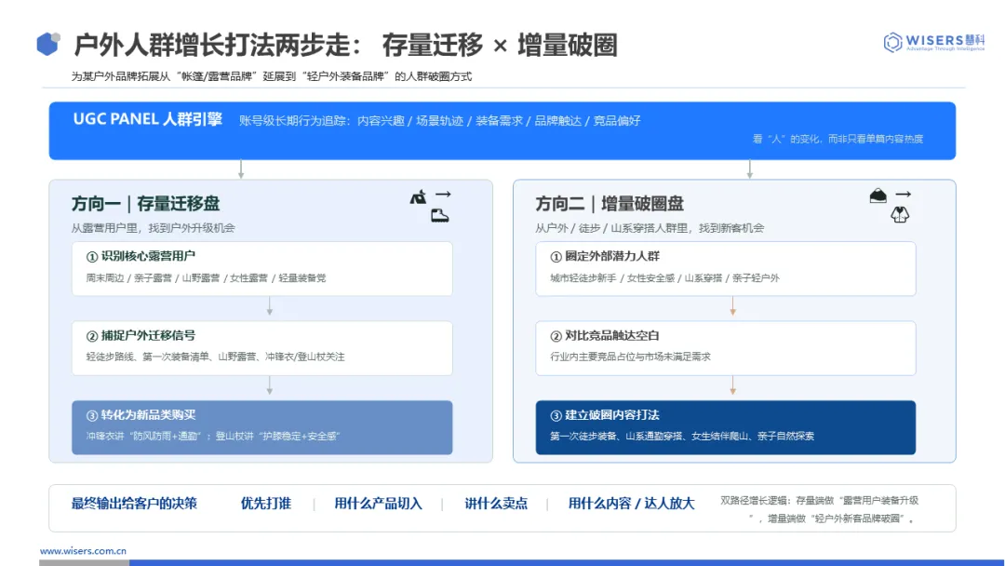Click the card title ② 对比竞品触达空白

(605, 336)
